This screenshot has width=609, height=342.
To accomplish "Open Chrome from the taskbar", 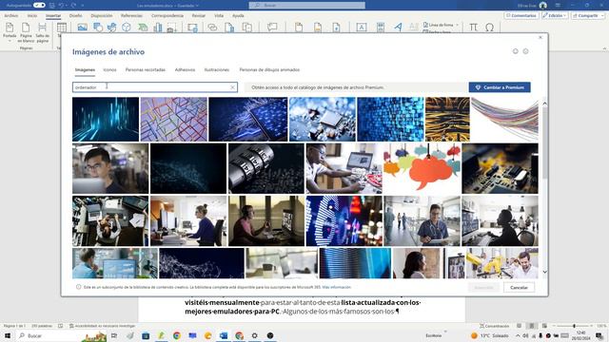I will point(177,335).
